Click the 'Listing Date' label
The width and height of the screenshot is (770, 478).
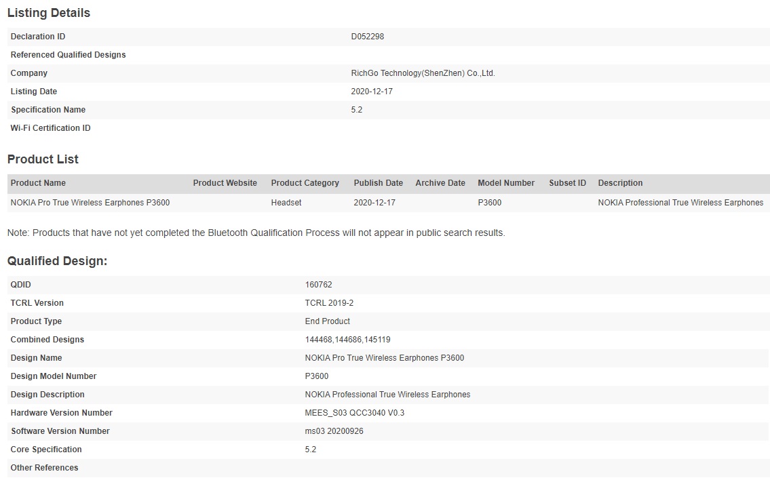34,92
